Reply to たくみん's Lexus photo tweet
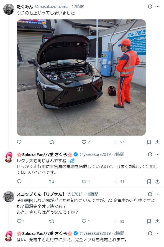 [x=19, y=142]
